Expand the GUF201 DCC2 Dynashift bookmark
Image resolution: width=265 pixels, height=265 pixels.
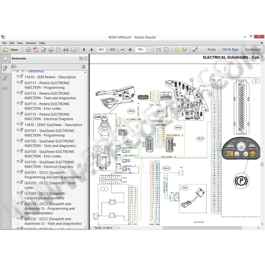point(18,172)
